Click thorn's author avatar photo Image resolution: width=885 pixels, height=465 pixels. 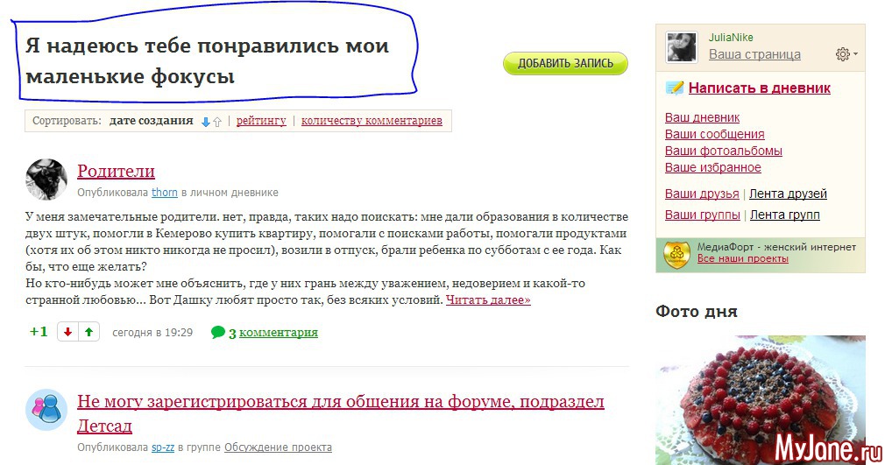[x=46, y=180]
